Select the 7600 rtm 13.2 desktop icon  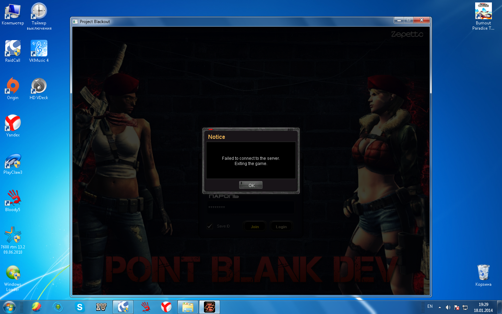coord(13,240)
